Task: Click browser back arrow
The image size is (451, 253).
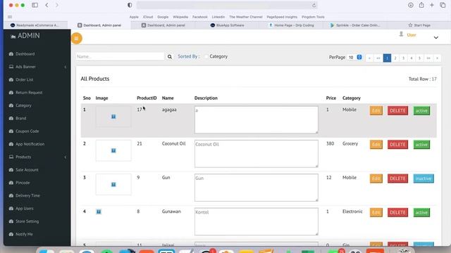Action: 47,5
